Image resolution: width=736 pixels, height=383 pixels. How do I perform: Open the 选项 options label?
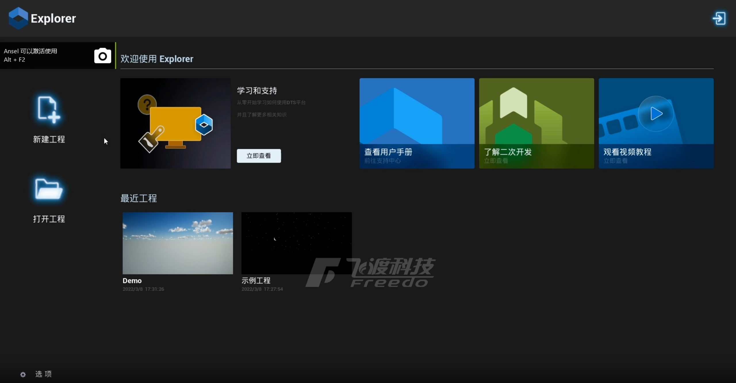43,374
